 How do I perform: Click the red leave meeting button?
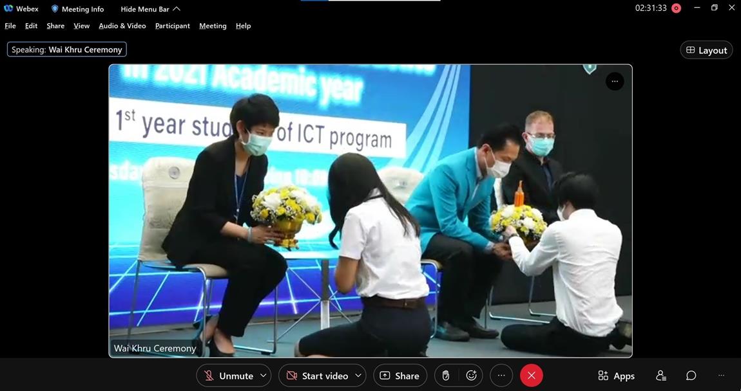coord(531,376)
